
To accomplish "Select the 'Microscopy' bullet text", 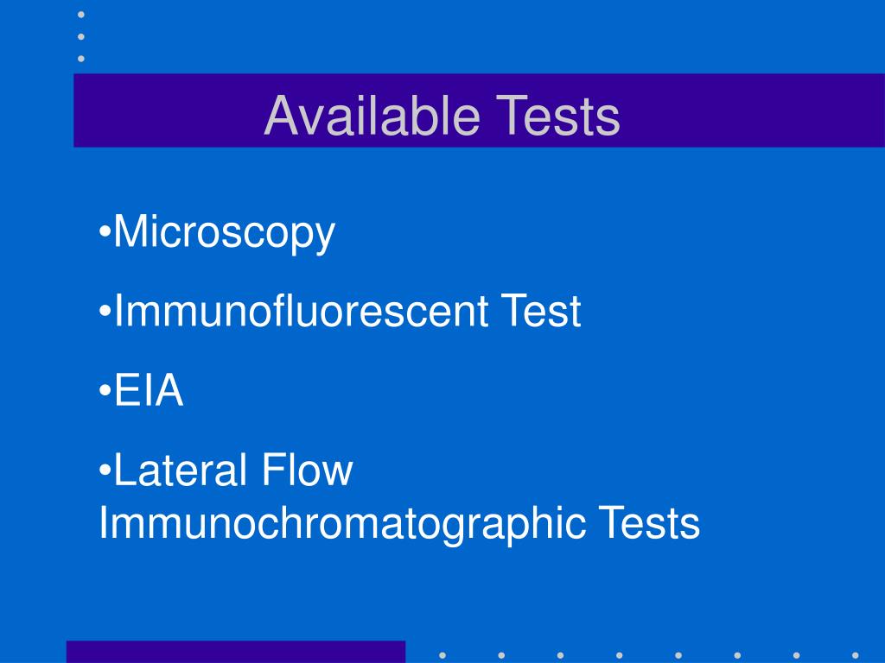I will (225, 232).
